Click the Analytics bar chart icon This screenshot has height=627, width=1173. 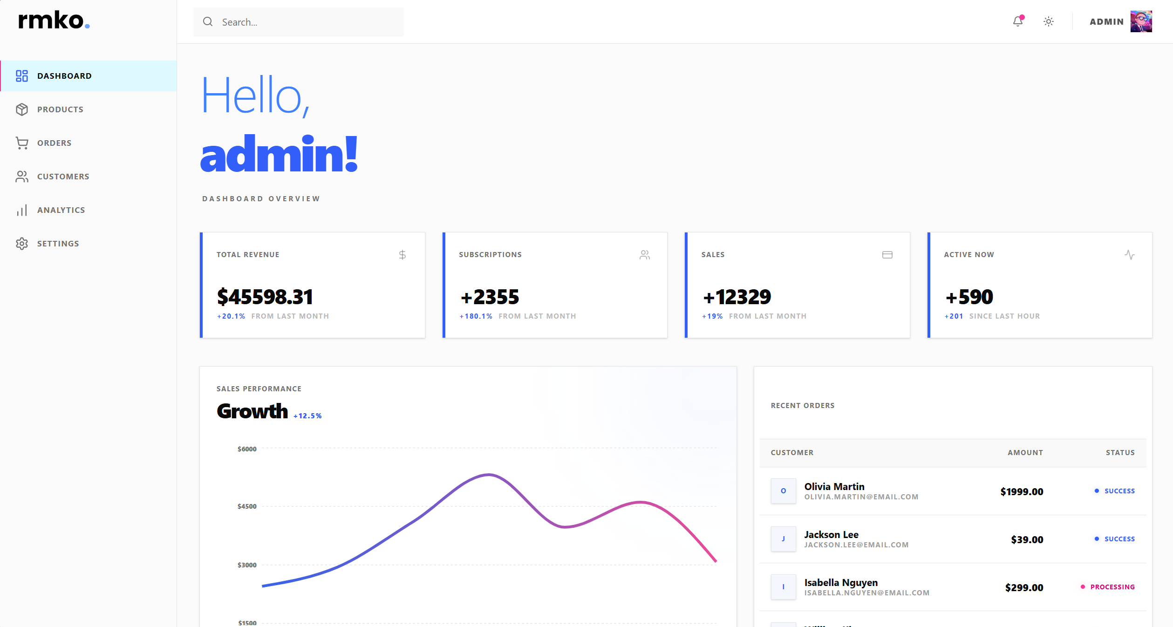(x=22, y=210)
